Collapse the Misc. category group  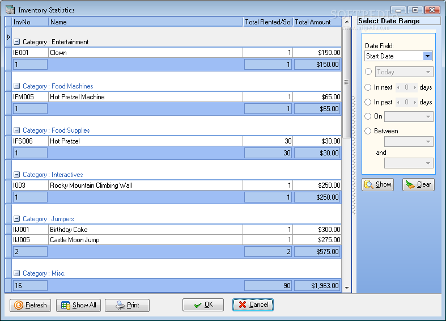tap(17, 273)
